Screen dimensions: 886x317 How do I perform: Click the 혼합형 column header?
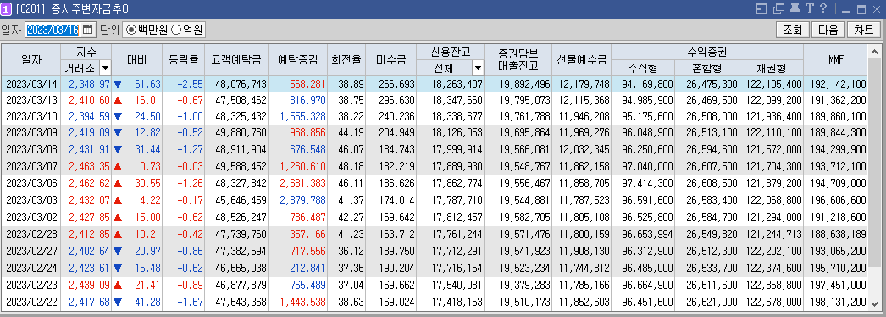[x=706, y=69]
